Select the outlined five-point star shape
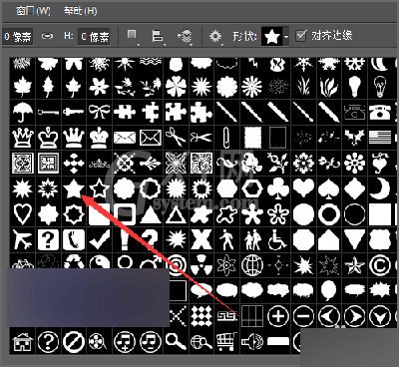The width and height of the screenshot is (399, 367). [99, 188]
